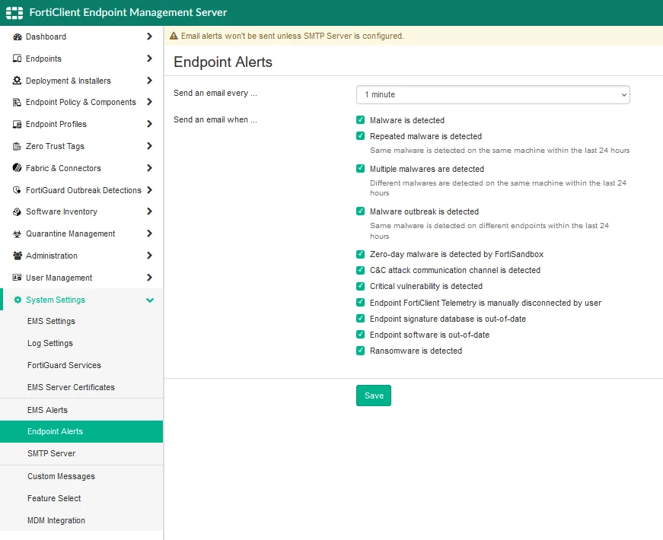
Task: Click the Software Inventory icon
Action: 17,211
